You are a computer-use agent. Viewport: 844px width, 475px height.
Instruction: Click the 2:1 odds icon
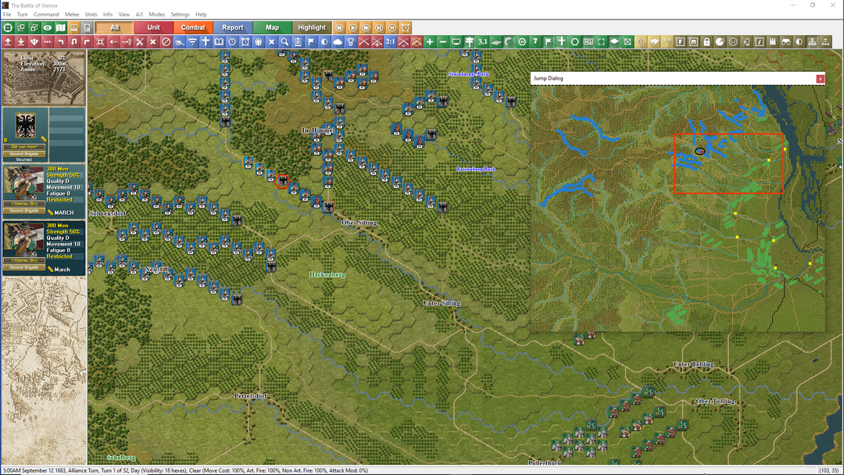pos(390,41)
